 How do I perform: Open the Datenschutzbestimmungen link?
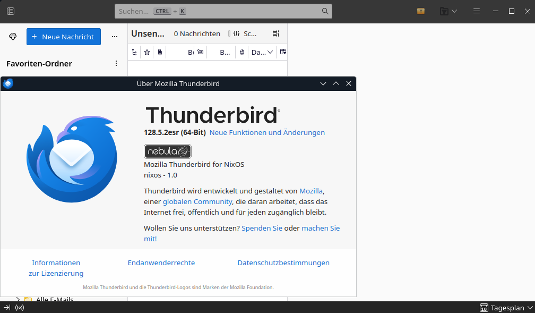click(x=283, y=263)
